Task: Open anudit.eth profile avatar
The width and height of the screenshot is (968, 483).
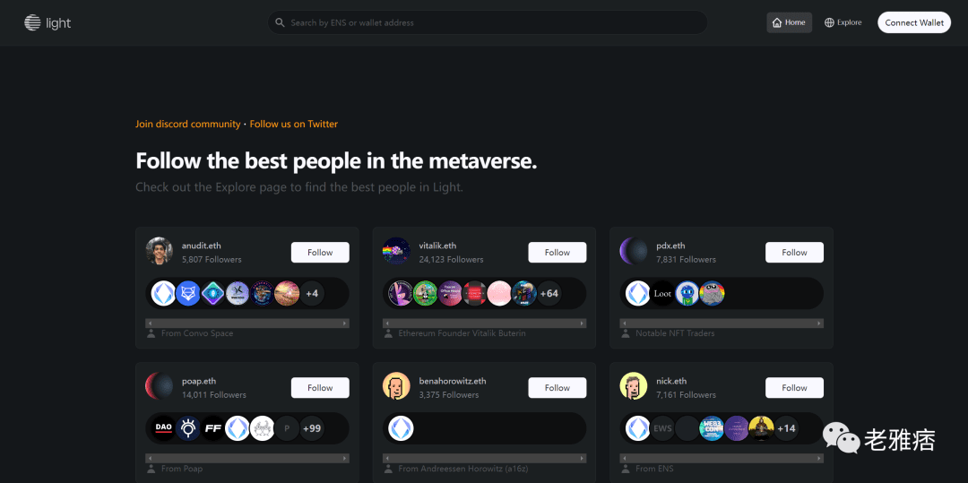Action: pyautogui.click(x=160, y=251)
